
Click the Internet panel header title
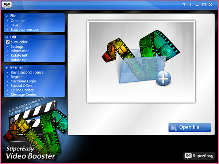click(16, 67)
